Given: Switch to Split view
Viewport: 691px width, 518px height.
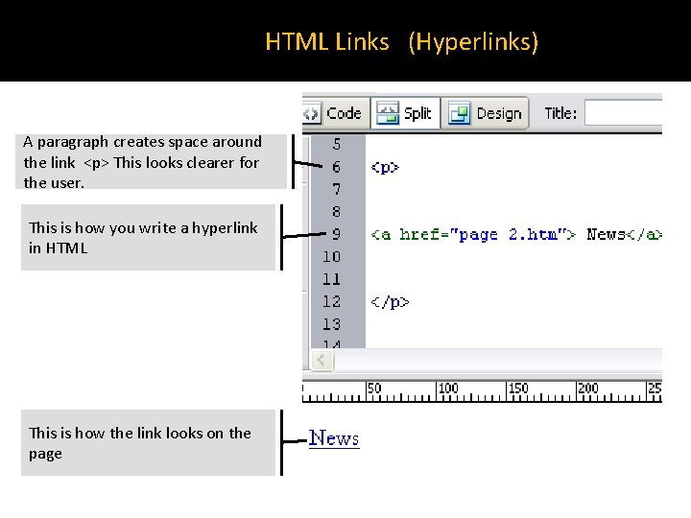Looking at the screenshot, I should coord(405,113).
